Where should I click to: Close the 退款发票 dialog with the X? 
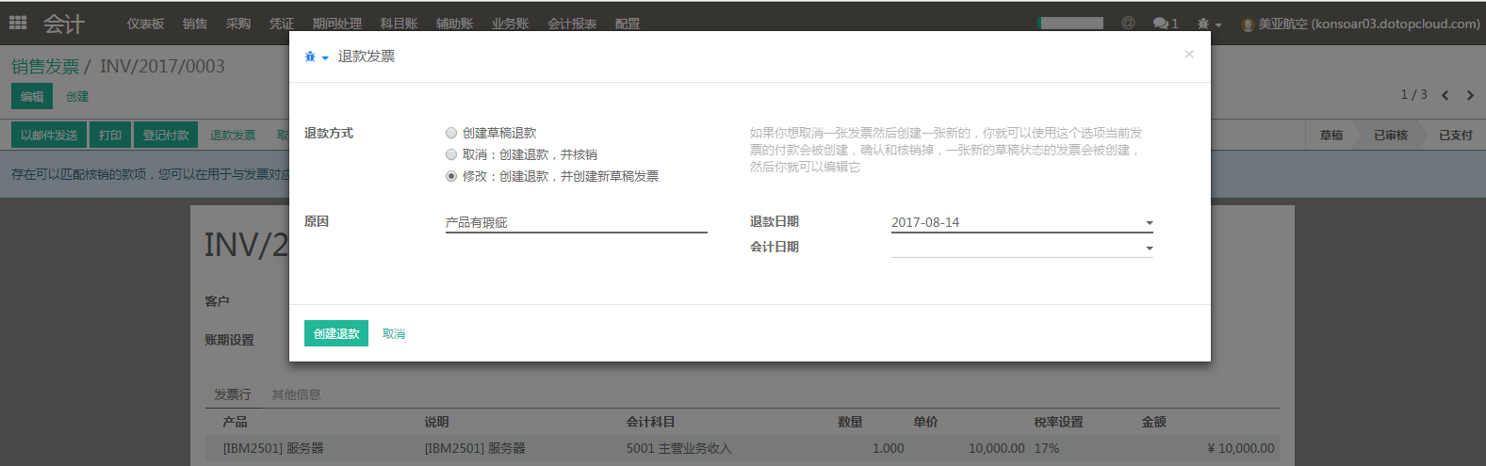[1189, 54]
